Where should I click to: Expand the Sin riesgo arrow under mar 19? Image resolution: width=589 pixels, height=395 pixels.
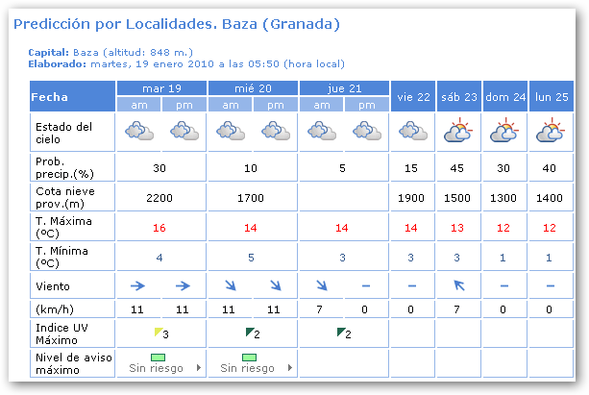click(198, 368)
